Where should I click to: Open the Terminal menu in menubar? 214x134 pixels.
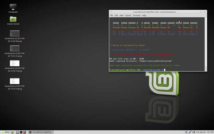(136, 15)
